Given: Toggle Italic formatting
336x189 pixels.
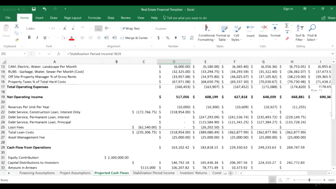Looking at the screenshot, I should (x=37, y=37).
